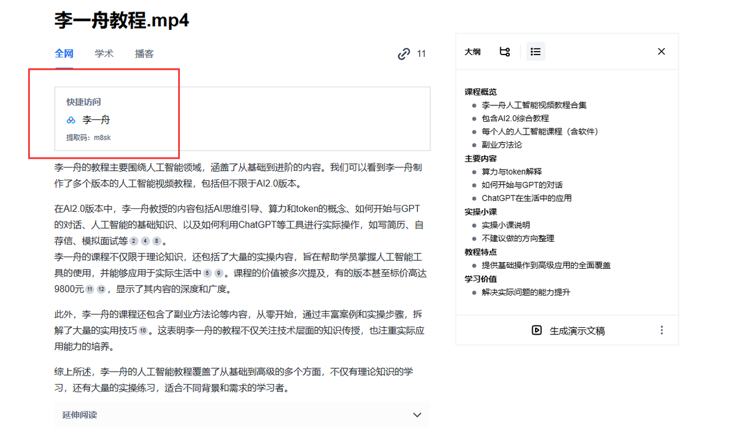
Task: Click the play icon beside 生成演示文稿
Action: click(537, 330)
